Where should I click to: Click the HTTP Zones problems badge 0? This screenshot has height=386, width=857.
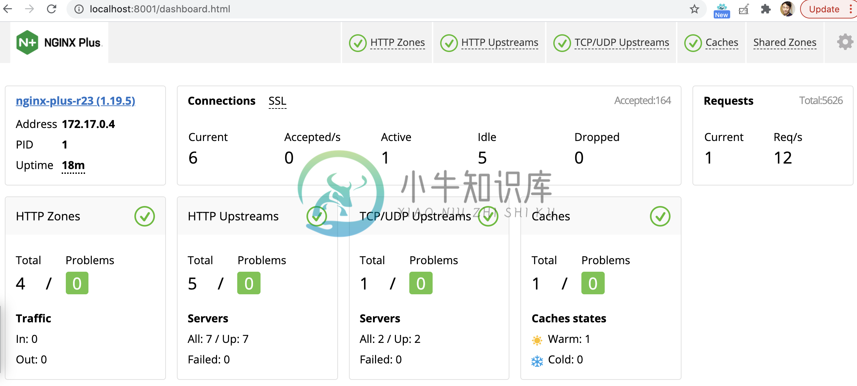tap(77, 283)
